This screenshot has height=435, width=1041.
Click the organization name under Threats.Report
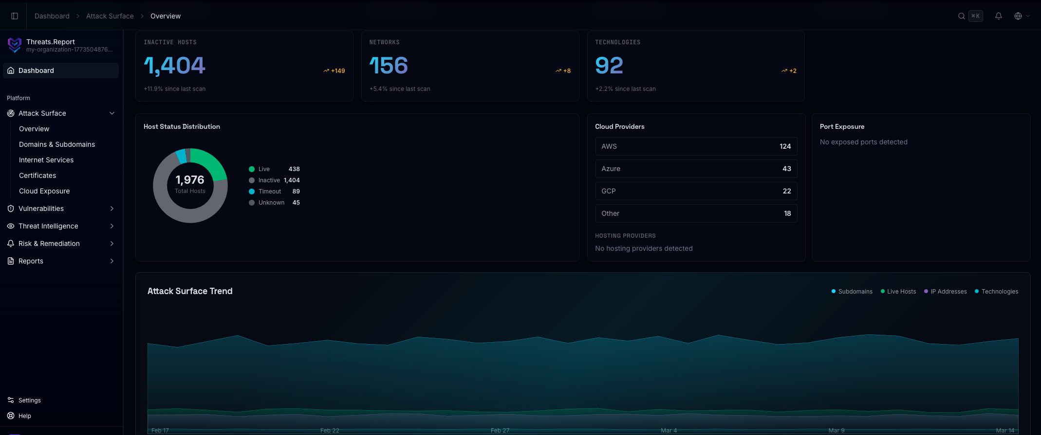[69, 50]
